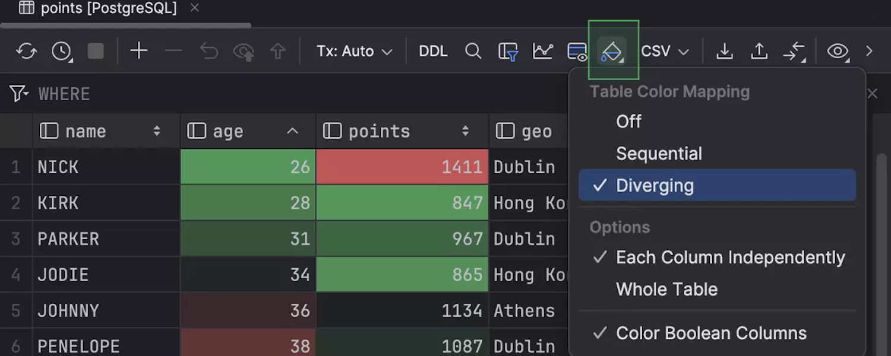Click the table color mapping paint icon
Screen dimensions: 891x356
point(612,51)
